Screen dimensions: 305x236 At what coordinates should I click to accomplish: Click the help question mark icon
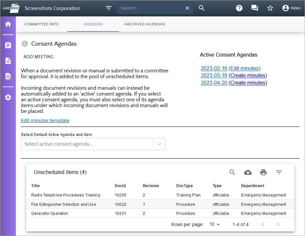tap(239, 8)
